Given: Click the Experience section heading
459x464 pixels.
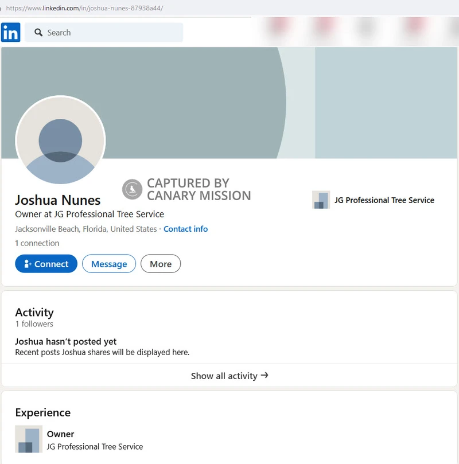Looking at the screenshot, I should coord(43,412).
